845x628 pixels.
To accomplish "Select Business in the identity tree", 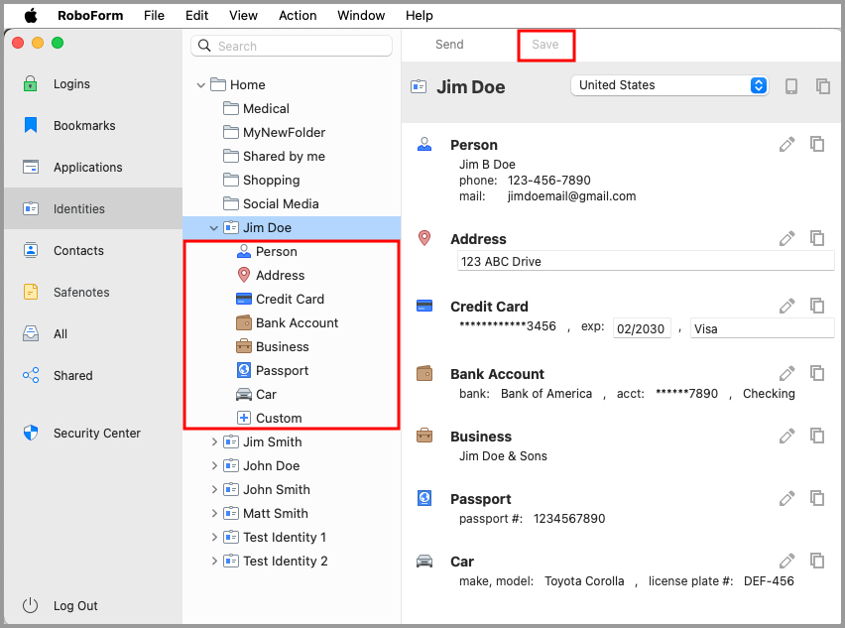I will click(272, 346).
